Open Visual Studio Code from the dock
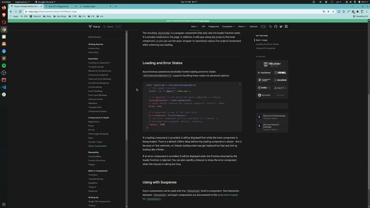This screenshot has width=370, height=208. point(4,87)
